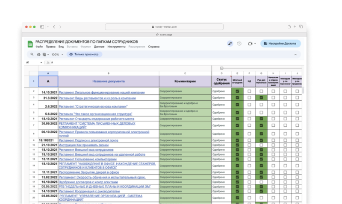Click the Только просмотр button
342x204 pixels.
84,55
